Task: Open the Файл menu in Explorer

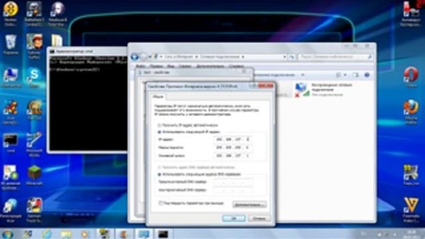Action: pos(140,66)
